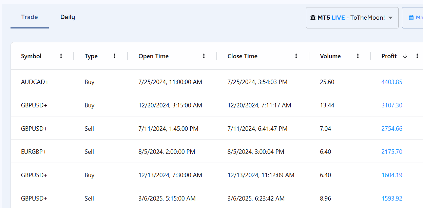Open Symbol column options menu
This screenshot has width=423, height=208.
click(61, 56)
